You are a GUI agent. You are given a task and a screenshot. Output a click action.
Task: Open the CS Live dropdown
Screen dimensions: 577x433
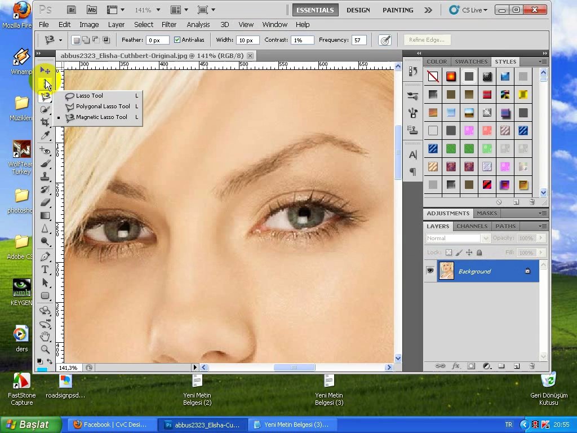468,10
